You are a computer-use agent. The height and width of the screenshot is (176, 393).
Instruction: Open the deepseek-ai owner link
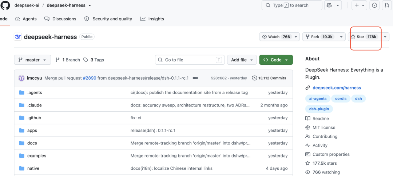(27, 5)
